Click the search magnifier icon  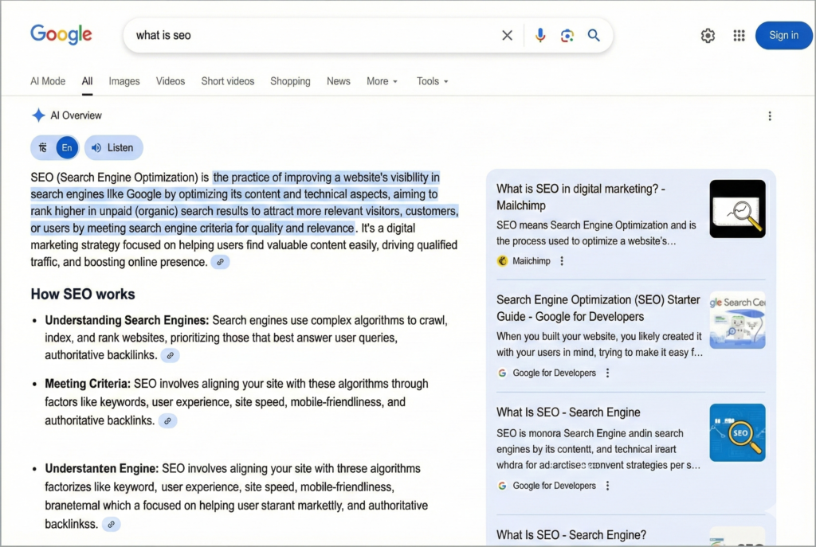(593, 35)
